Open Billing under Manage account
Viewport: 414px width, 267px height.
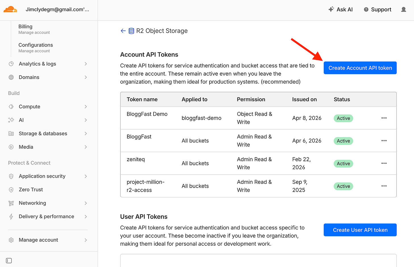point(25,26)
